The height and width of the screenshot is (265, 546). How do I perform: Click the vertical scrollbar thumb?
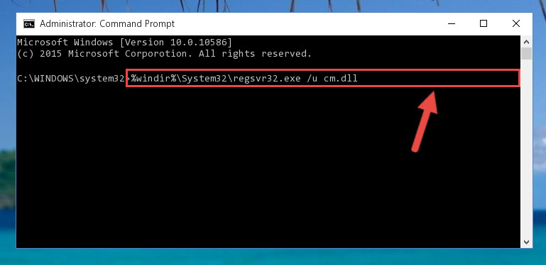pos(527,54)
